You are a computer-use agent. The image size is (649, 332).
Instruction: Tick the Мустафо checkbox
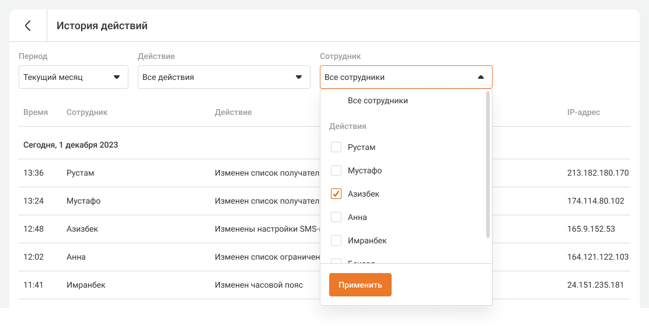(336, 170)
